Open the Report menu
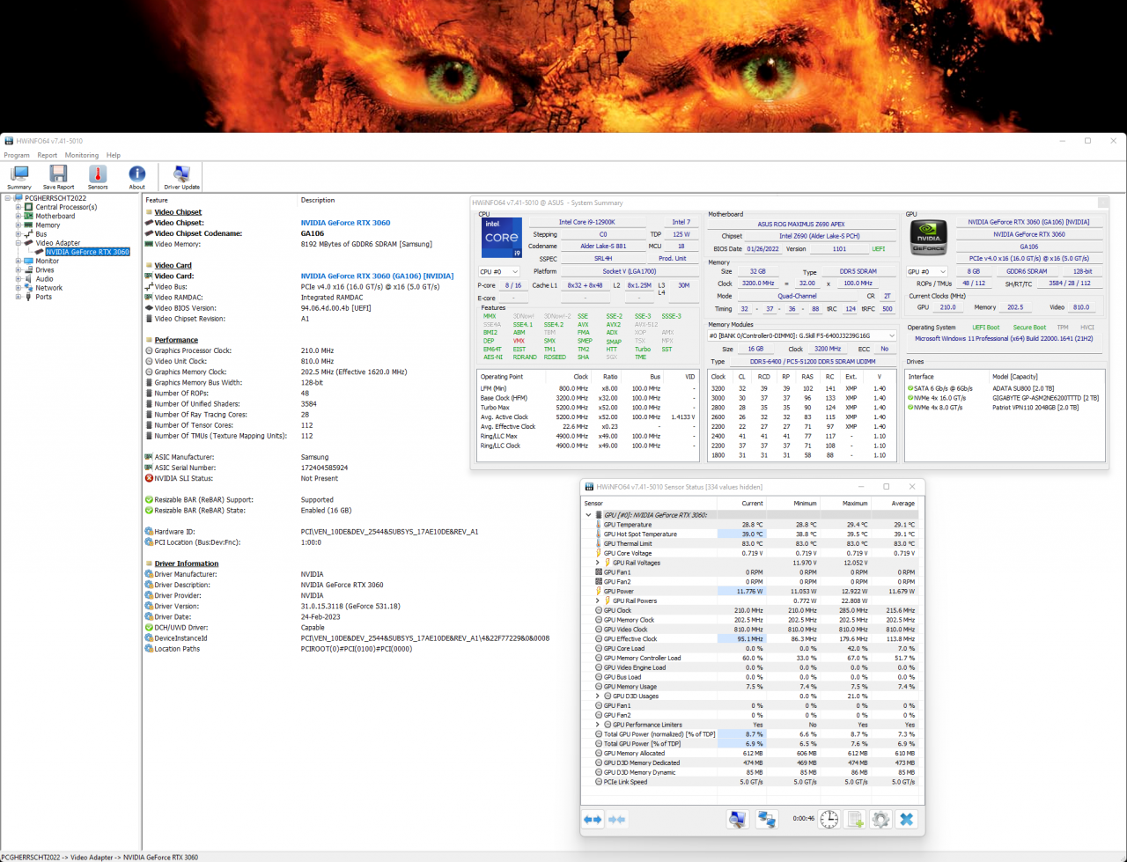 (48, 155)
